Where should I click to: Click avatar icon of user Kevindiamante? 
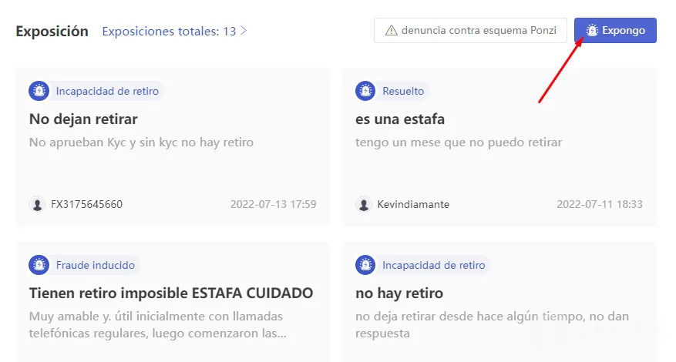363,204
